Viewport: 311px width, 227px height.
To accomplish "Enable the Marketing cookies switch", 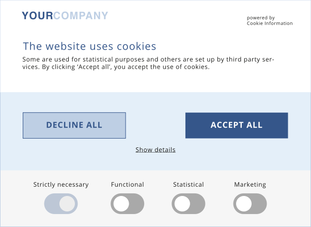I will 250,204.
